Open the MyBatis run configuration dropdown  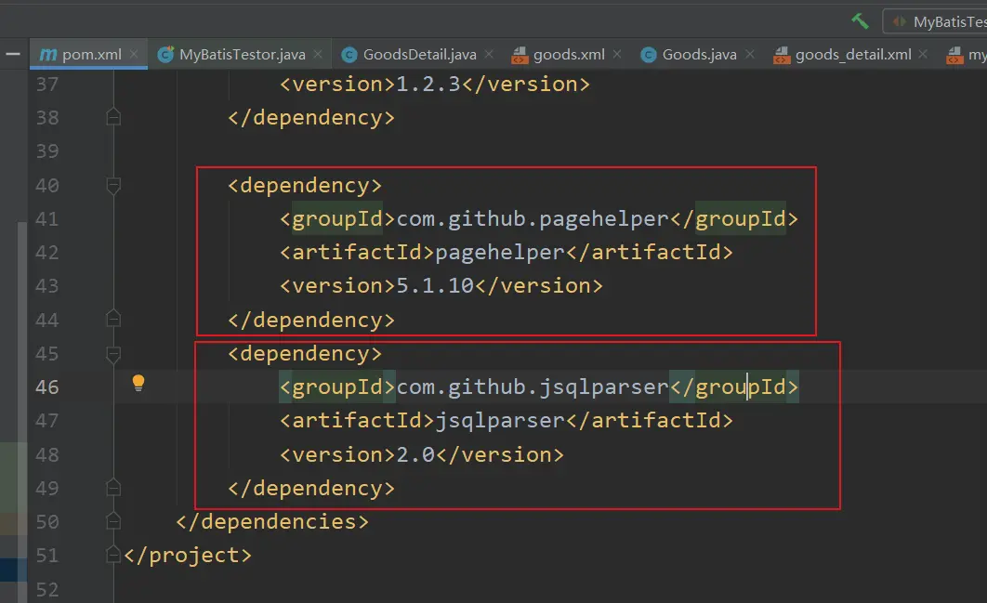click(x=939, y=21)
